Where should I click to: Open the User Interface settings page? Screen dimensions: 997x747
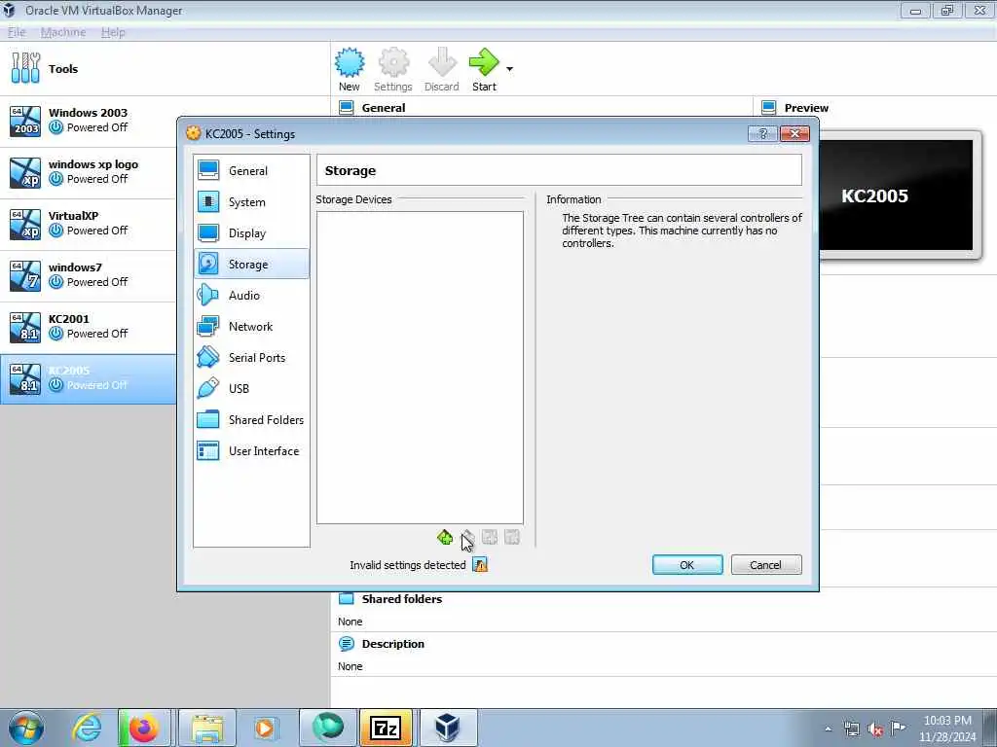251,451
